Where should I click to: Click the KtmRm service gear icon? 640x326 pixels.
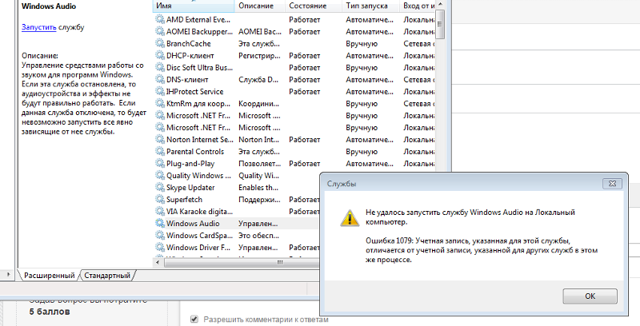click(159, 104)
